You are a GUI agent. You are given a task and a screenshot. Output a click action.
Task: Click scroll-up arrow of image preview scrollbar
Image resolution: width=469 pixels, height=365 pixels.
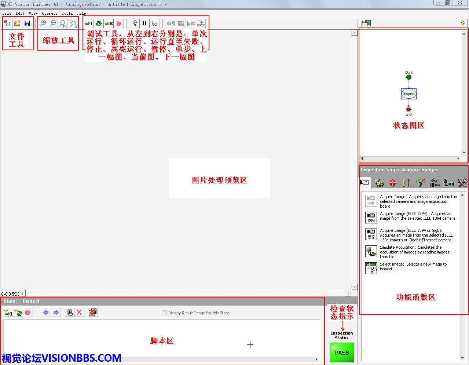point(354,33)
